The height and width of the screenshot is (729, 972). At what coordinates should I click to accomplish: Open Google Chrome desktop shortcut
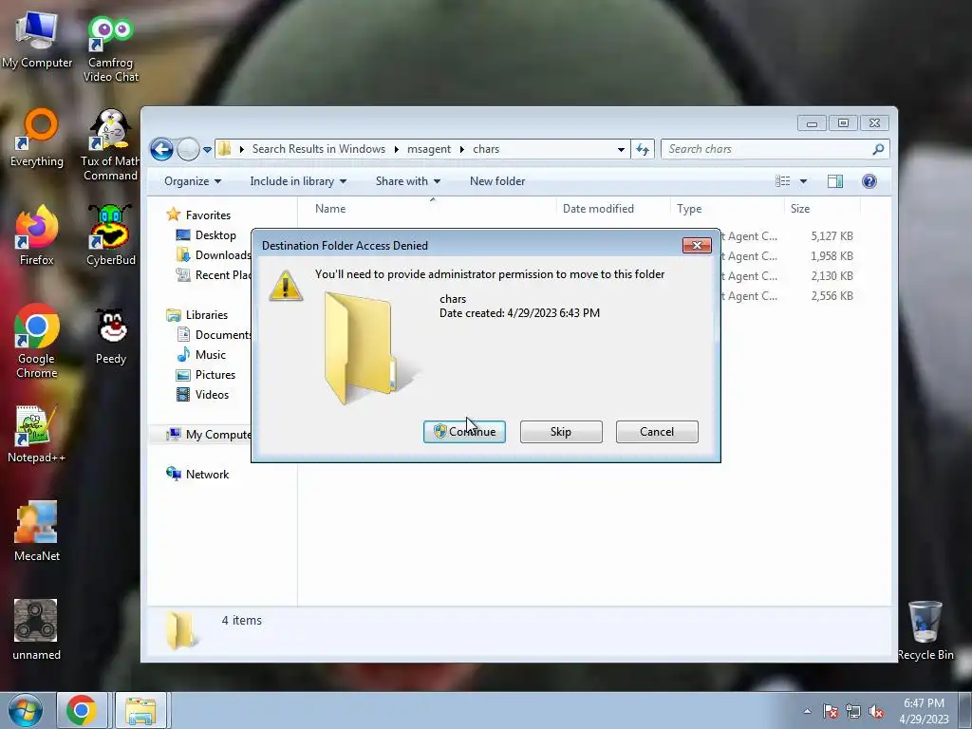pyautogui.click(x=37, y=341)
